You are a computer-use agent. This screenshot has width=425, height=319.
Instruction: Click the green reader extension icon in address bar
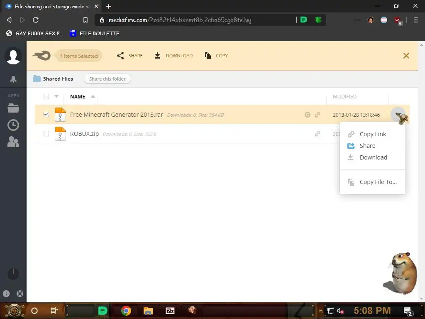(x=304, y=20)
